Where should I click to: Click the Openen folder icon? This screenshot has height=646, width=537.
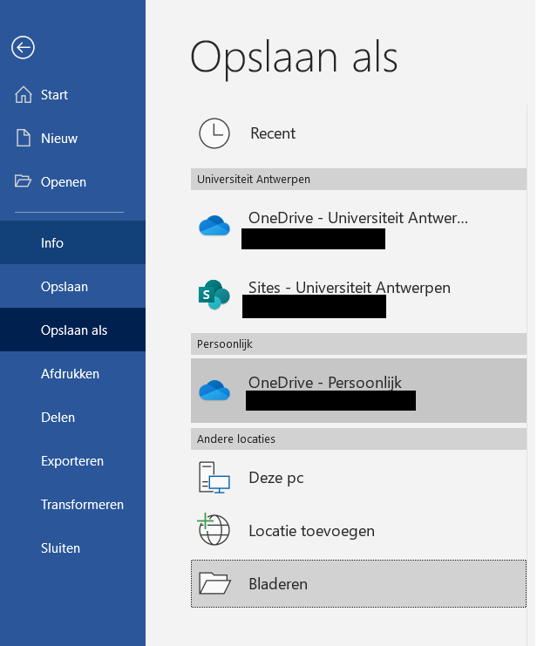click(x=23, y=180)
